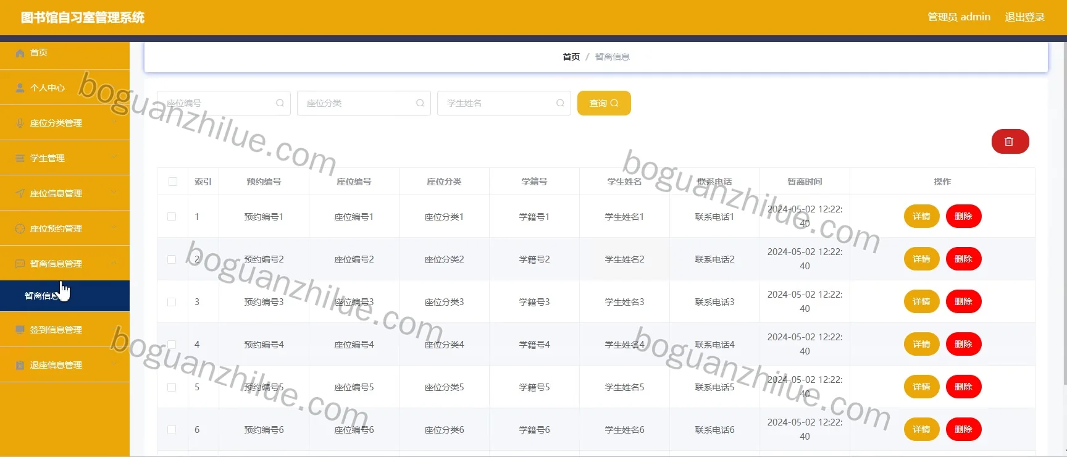Expand the 学生管理 menu arrow
This screenshot has width=1067, height=457.
pyautogui.click(x=114, y=157)
